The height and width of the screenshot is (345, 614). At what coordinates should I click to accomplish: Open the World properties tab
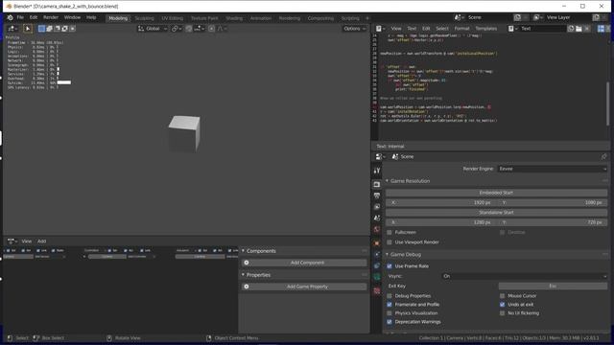pos(377,229)
